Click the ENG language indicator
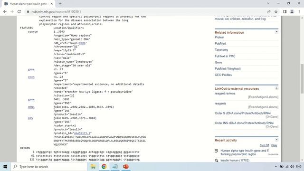The image size is (304, 171). pyautogui.click(x=299, y=167)
